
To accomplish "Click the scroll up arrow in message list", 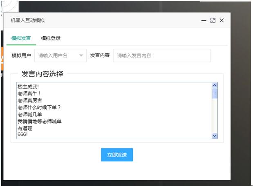I will point(215,85).
